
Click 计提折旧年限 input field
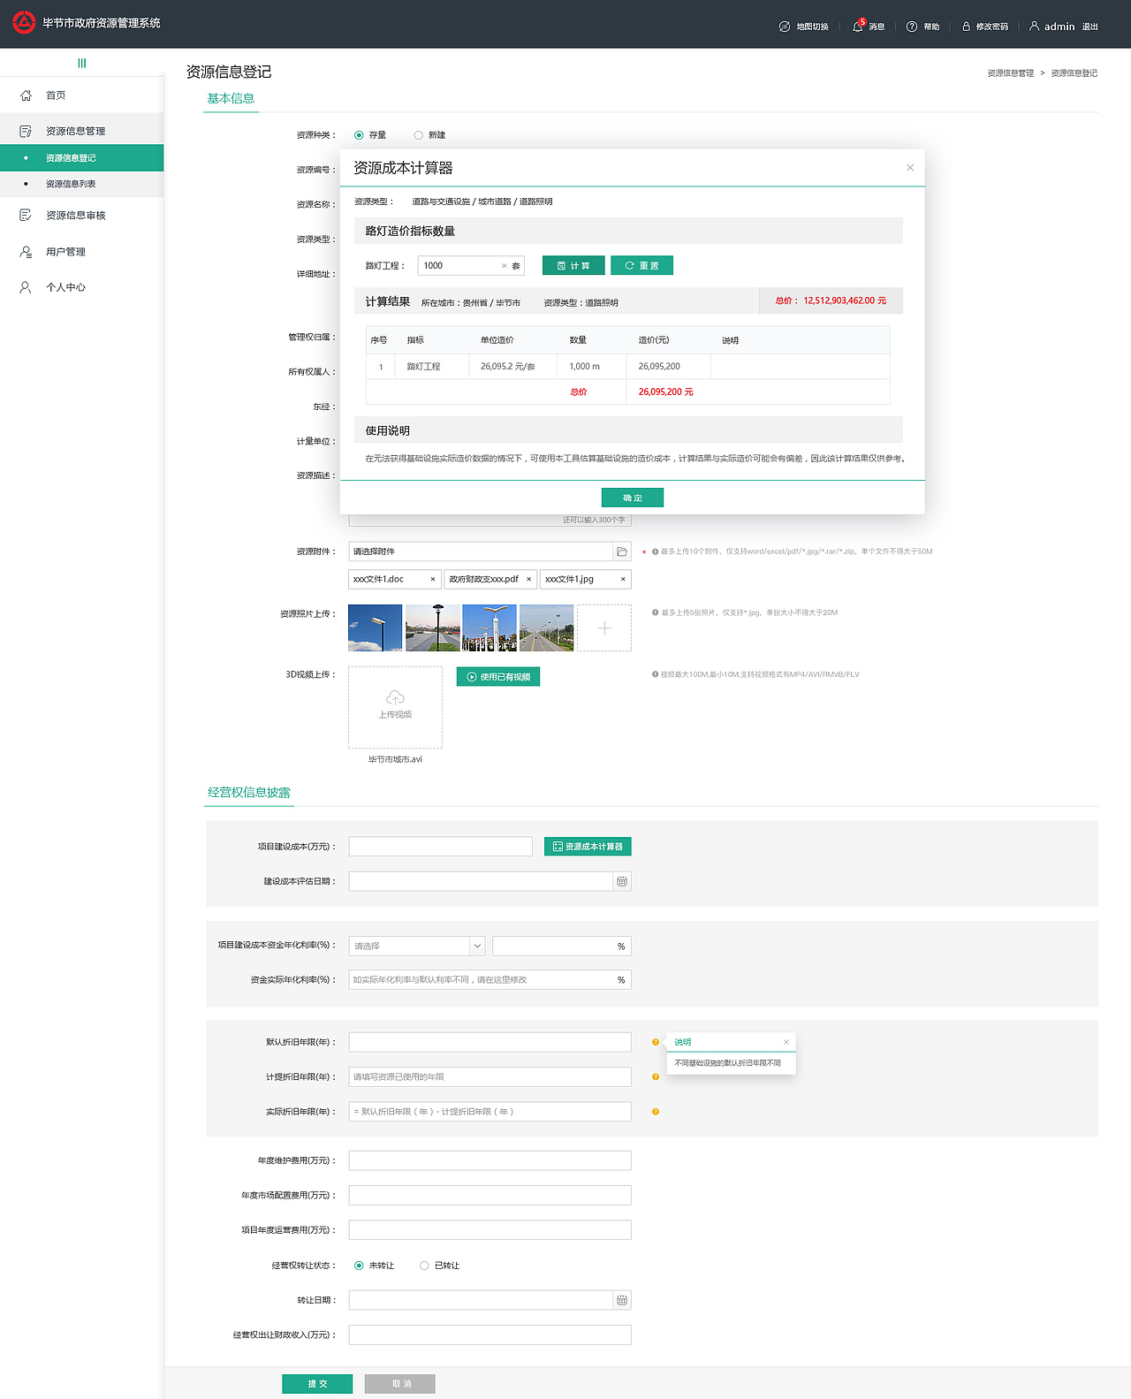pos(490,1076)
